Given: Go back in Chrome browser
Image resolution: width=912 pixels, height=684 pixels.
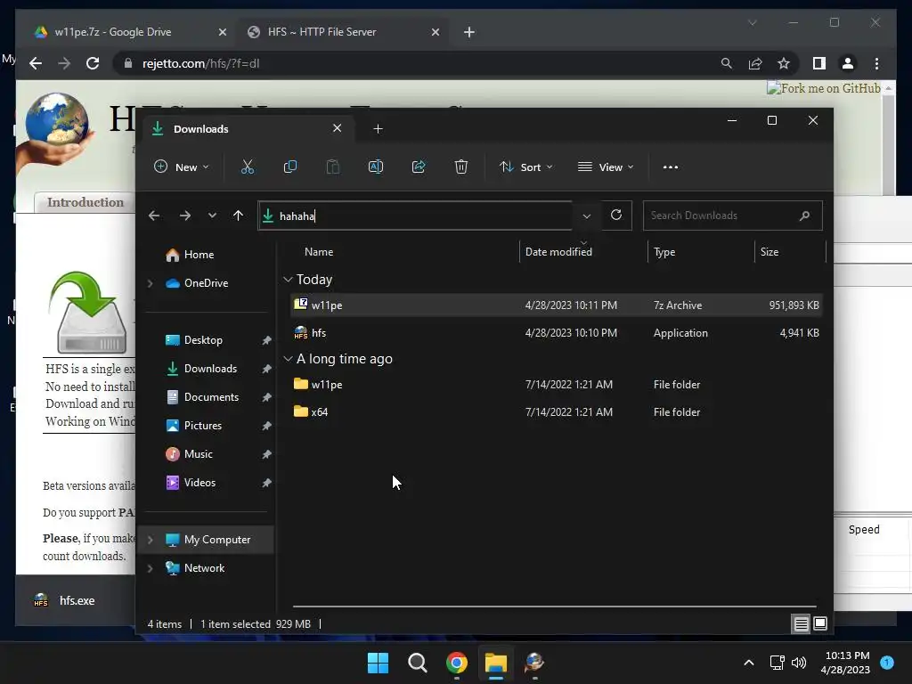Looking at the screenshot, I should (x=36, y=63).
